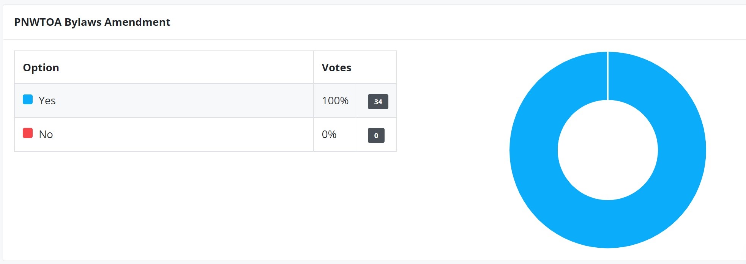Click the word Bylaws in the title
Image resolution: width=746 pixels, height=264 pixels.
pyautogui.click(x=83, y=22)
